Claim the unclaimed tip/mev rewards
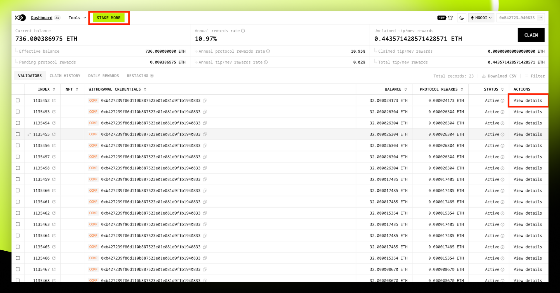The image size is (560, 293). tap(531, 35)
